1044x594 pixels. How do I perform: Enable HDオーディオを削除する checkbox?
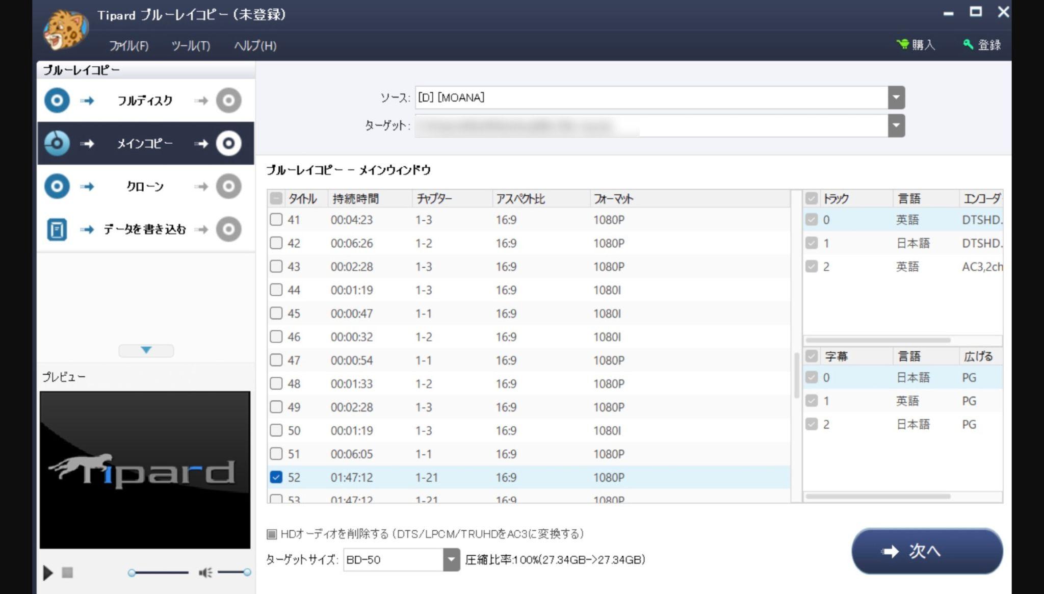coord(272,534)
